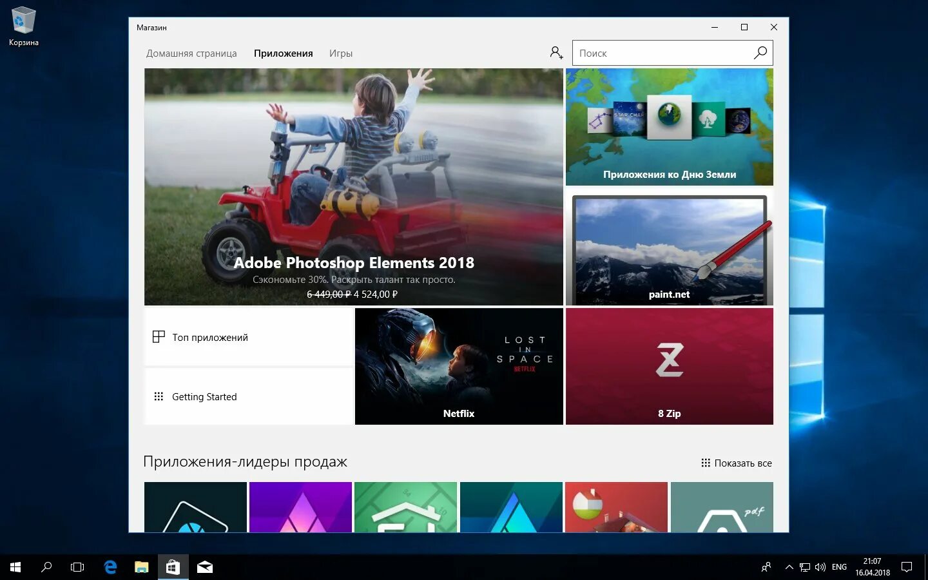Open the pdf bestseller app thumbnail
The width and height of the screenshot is (928, 580).
[722, 507]
